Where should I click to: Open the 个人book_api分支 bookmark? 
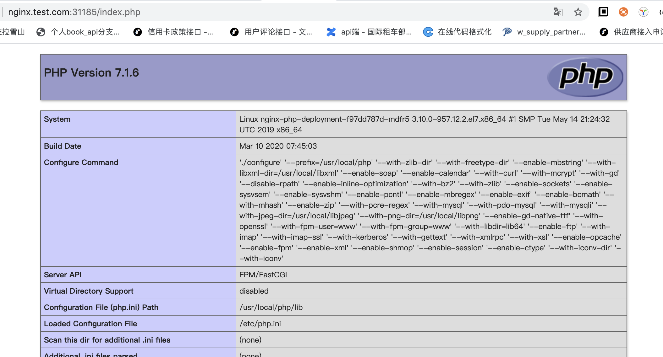pyautogui.click(x=85, y=32)
